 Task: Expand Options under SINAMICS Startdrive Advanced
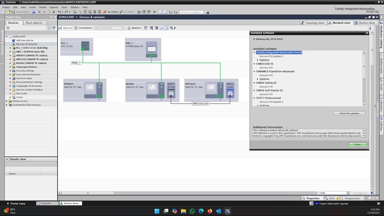click(x=257, y=79)
